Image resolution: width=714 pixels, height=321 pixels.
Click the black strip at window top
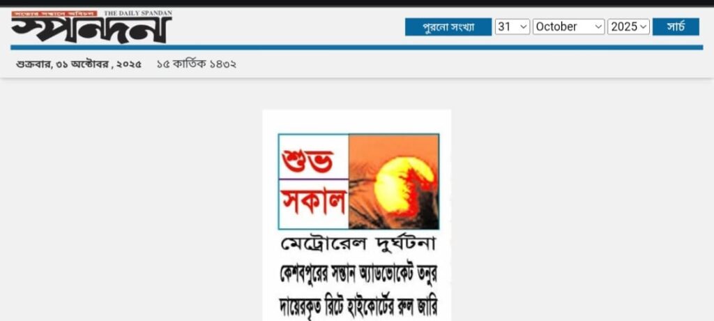[x=357, y=3]
